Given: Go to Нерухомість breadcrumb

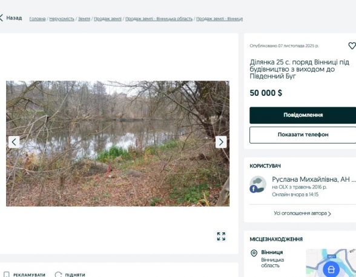Looking at the screenshot, I should pos(62,19).
